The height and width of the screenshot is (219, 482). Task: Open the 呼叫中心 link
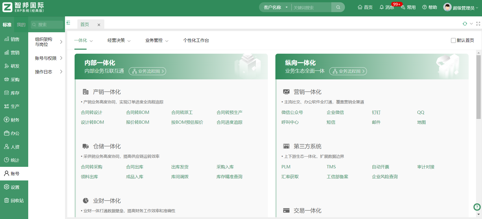click(290, 122)
